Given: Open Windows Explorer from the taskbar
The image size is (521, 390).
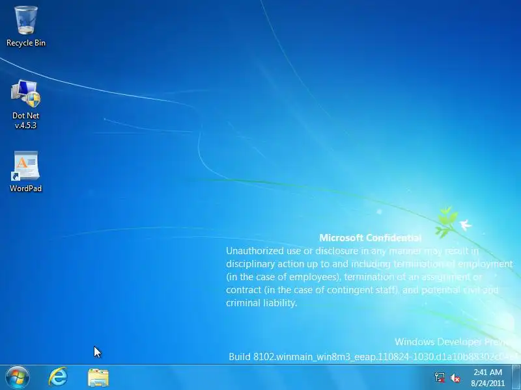Looking at the screenshot, I should pyautogui.click(x=98, y=378).
